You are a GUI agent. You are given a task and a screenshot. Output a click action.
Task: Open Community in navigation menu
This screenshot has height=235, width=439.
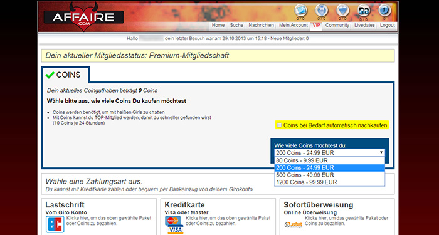pos(337,25)
